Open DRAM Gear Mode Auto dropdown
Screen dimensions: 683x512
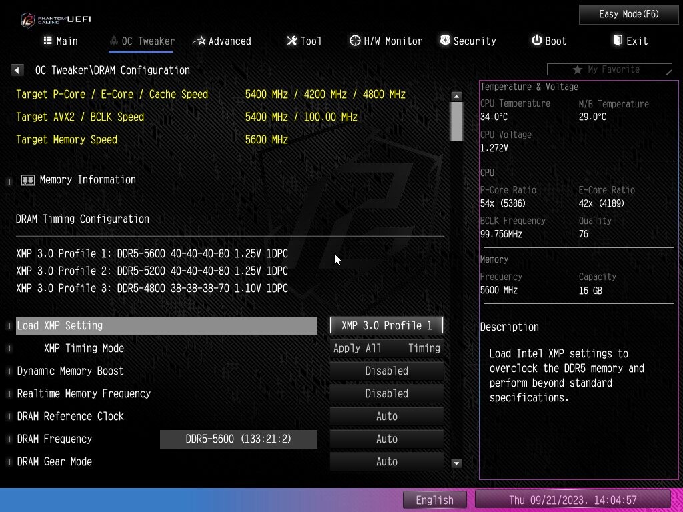(x=387, y=461)
